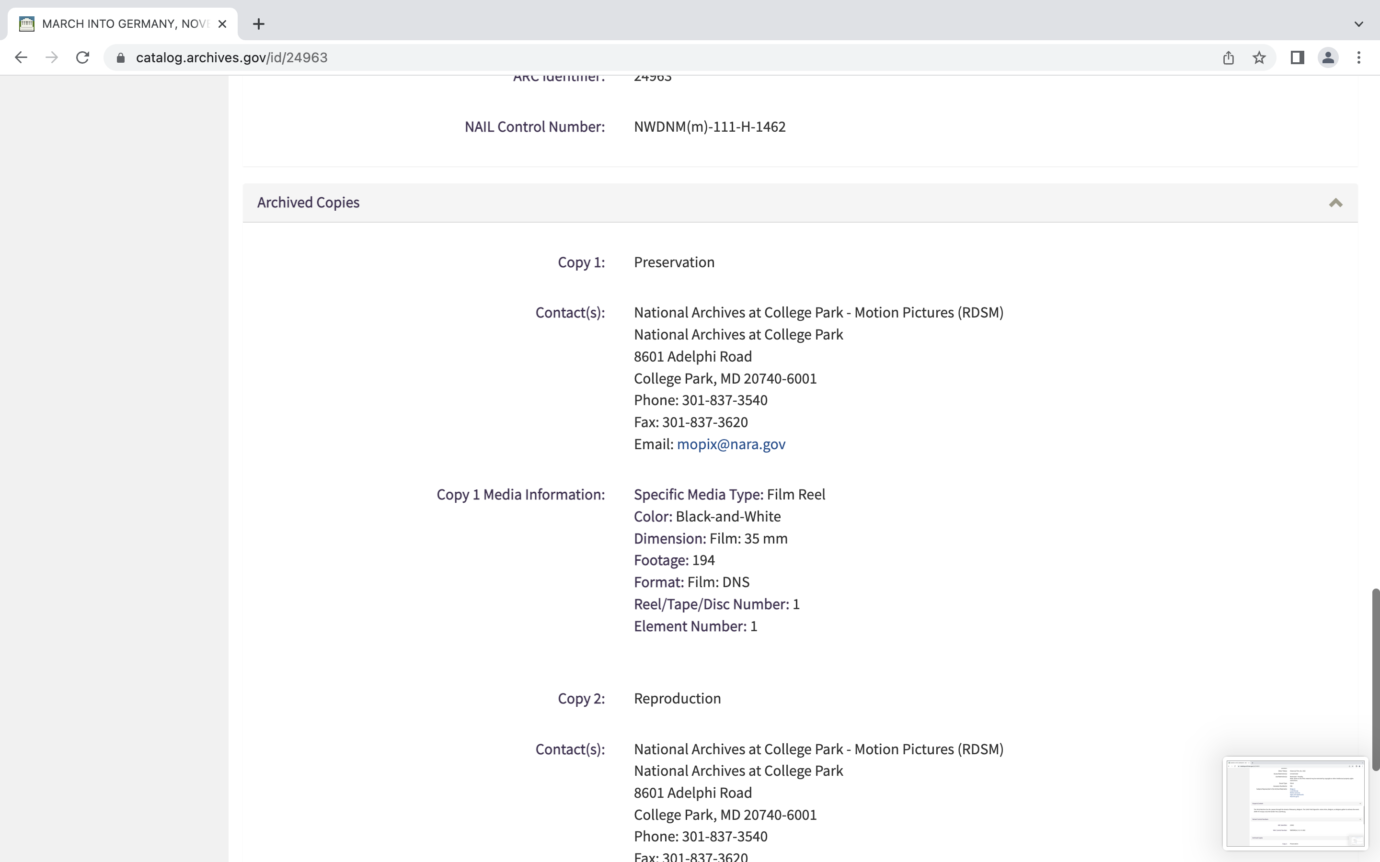1380x862 pixels.
Task: Close the MARCH INTO GERMANY tab
Action: tap(222, 24)
